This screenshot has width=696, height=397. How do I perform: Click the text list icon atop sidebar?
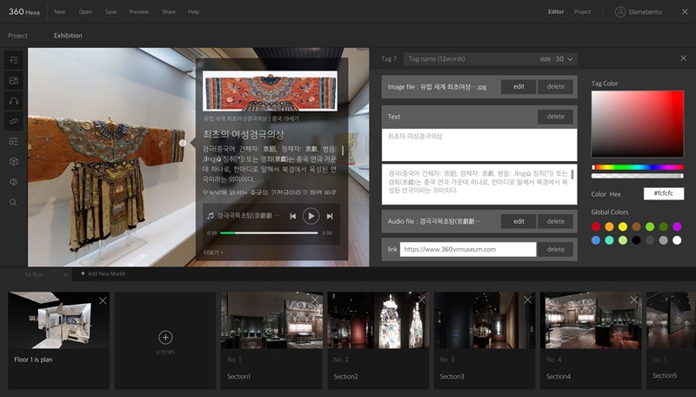(14, 60)
